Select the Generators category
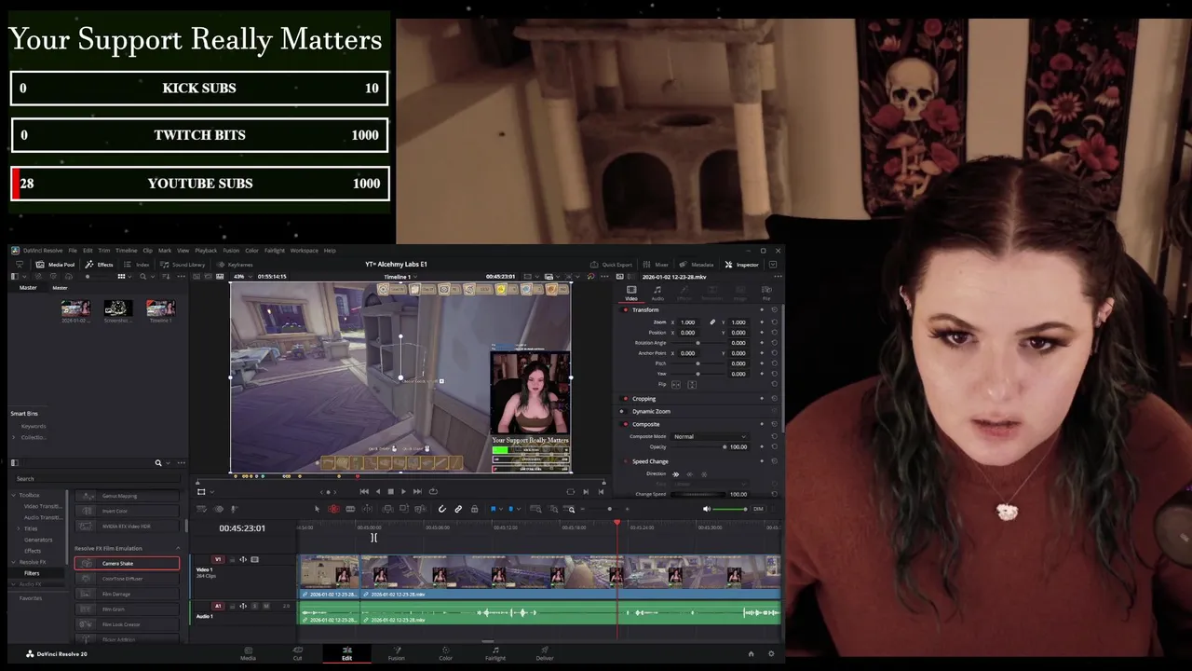 [x=38, y=540]
